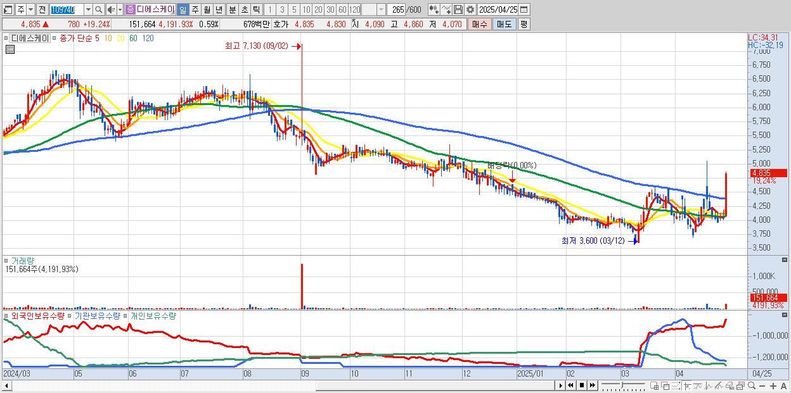Switch to the 년 yearly chart tab
Screen dimensions: 791x393
point(219,9)
